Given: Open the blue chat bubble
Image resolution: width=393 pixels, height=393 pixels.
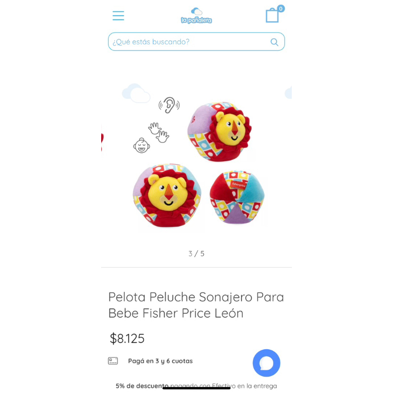Looking at the screenshot, I should (x=266, y=363).
